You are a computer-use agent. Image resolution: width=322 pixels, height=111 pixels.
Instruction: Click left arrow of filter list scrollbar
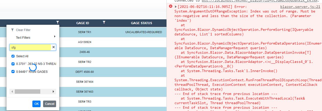pos(12,91)
